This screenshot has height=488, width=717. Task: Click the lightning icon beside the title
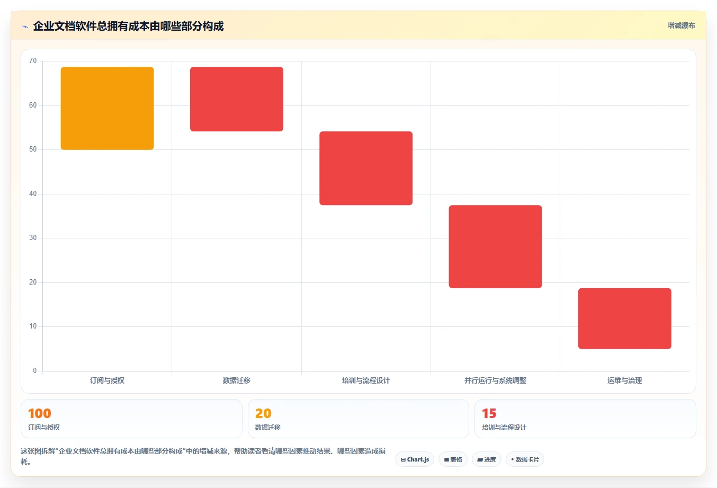point(25,26)
